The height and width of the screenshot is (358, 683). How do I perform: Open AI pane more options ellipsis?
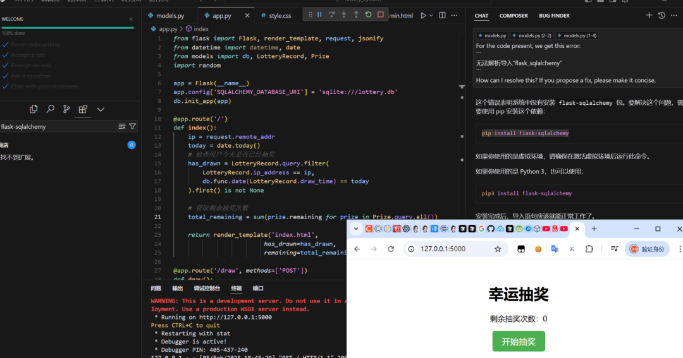click(x=674, y=15)
